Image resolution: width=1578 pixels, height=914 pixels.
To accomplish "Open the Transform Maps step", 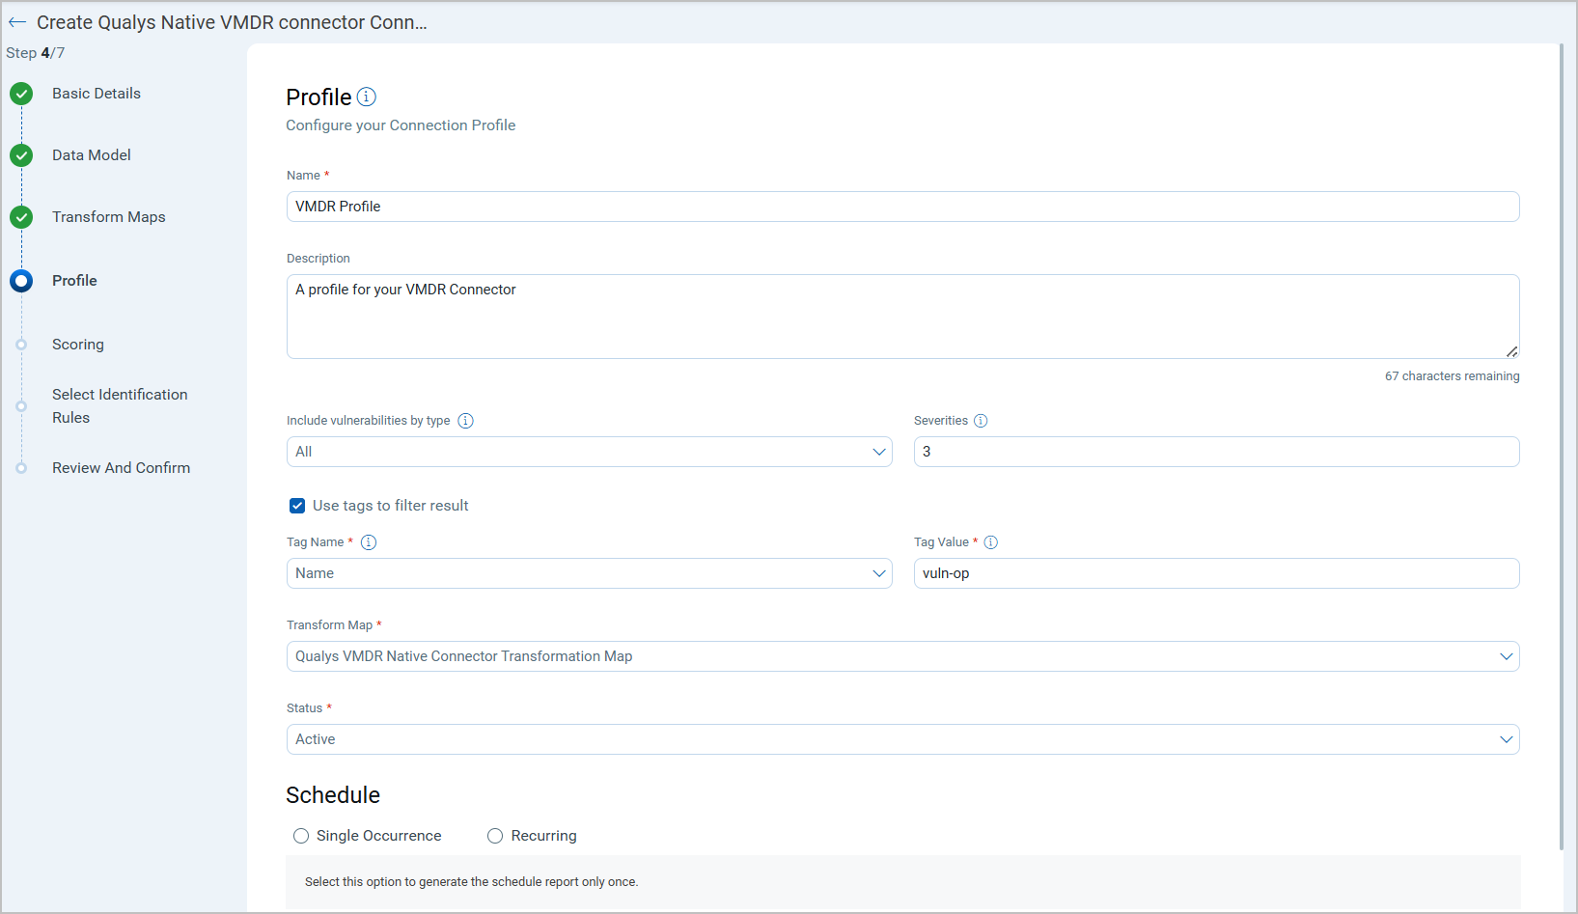I will click(x=109, y=217).
